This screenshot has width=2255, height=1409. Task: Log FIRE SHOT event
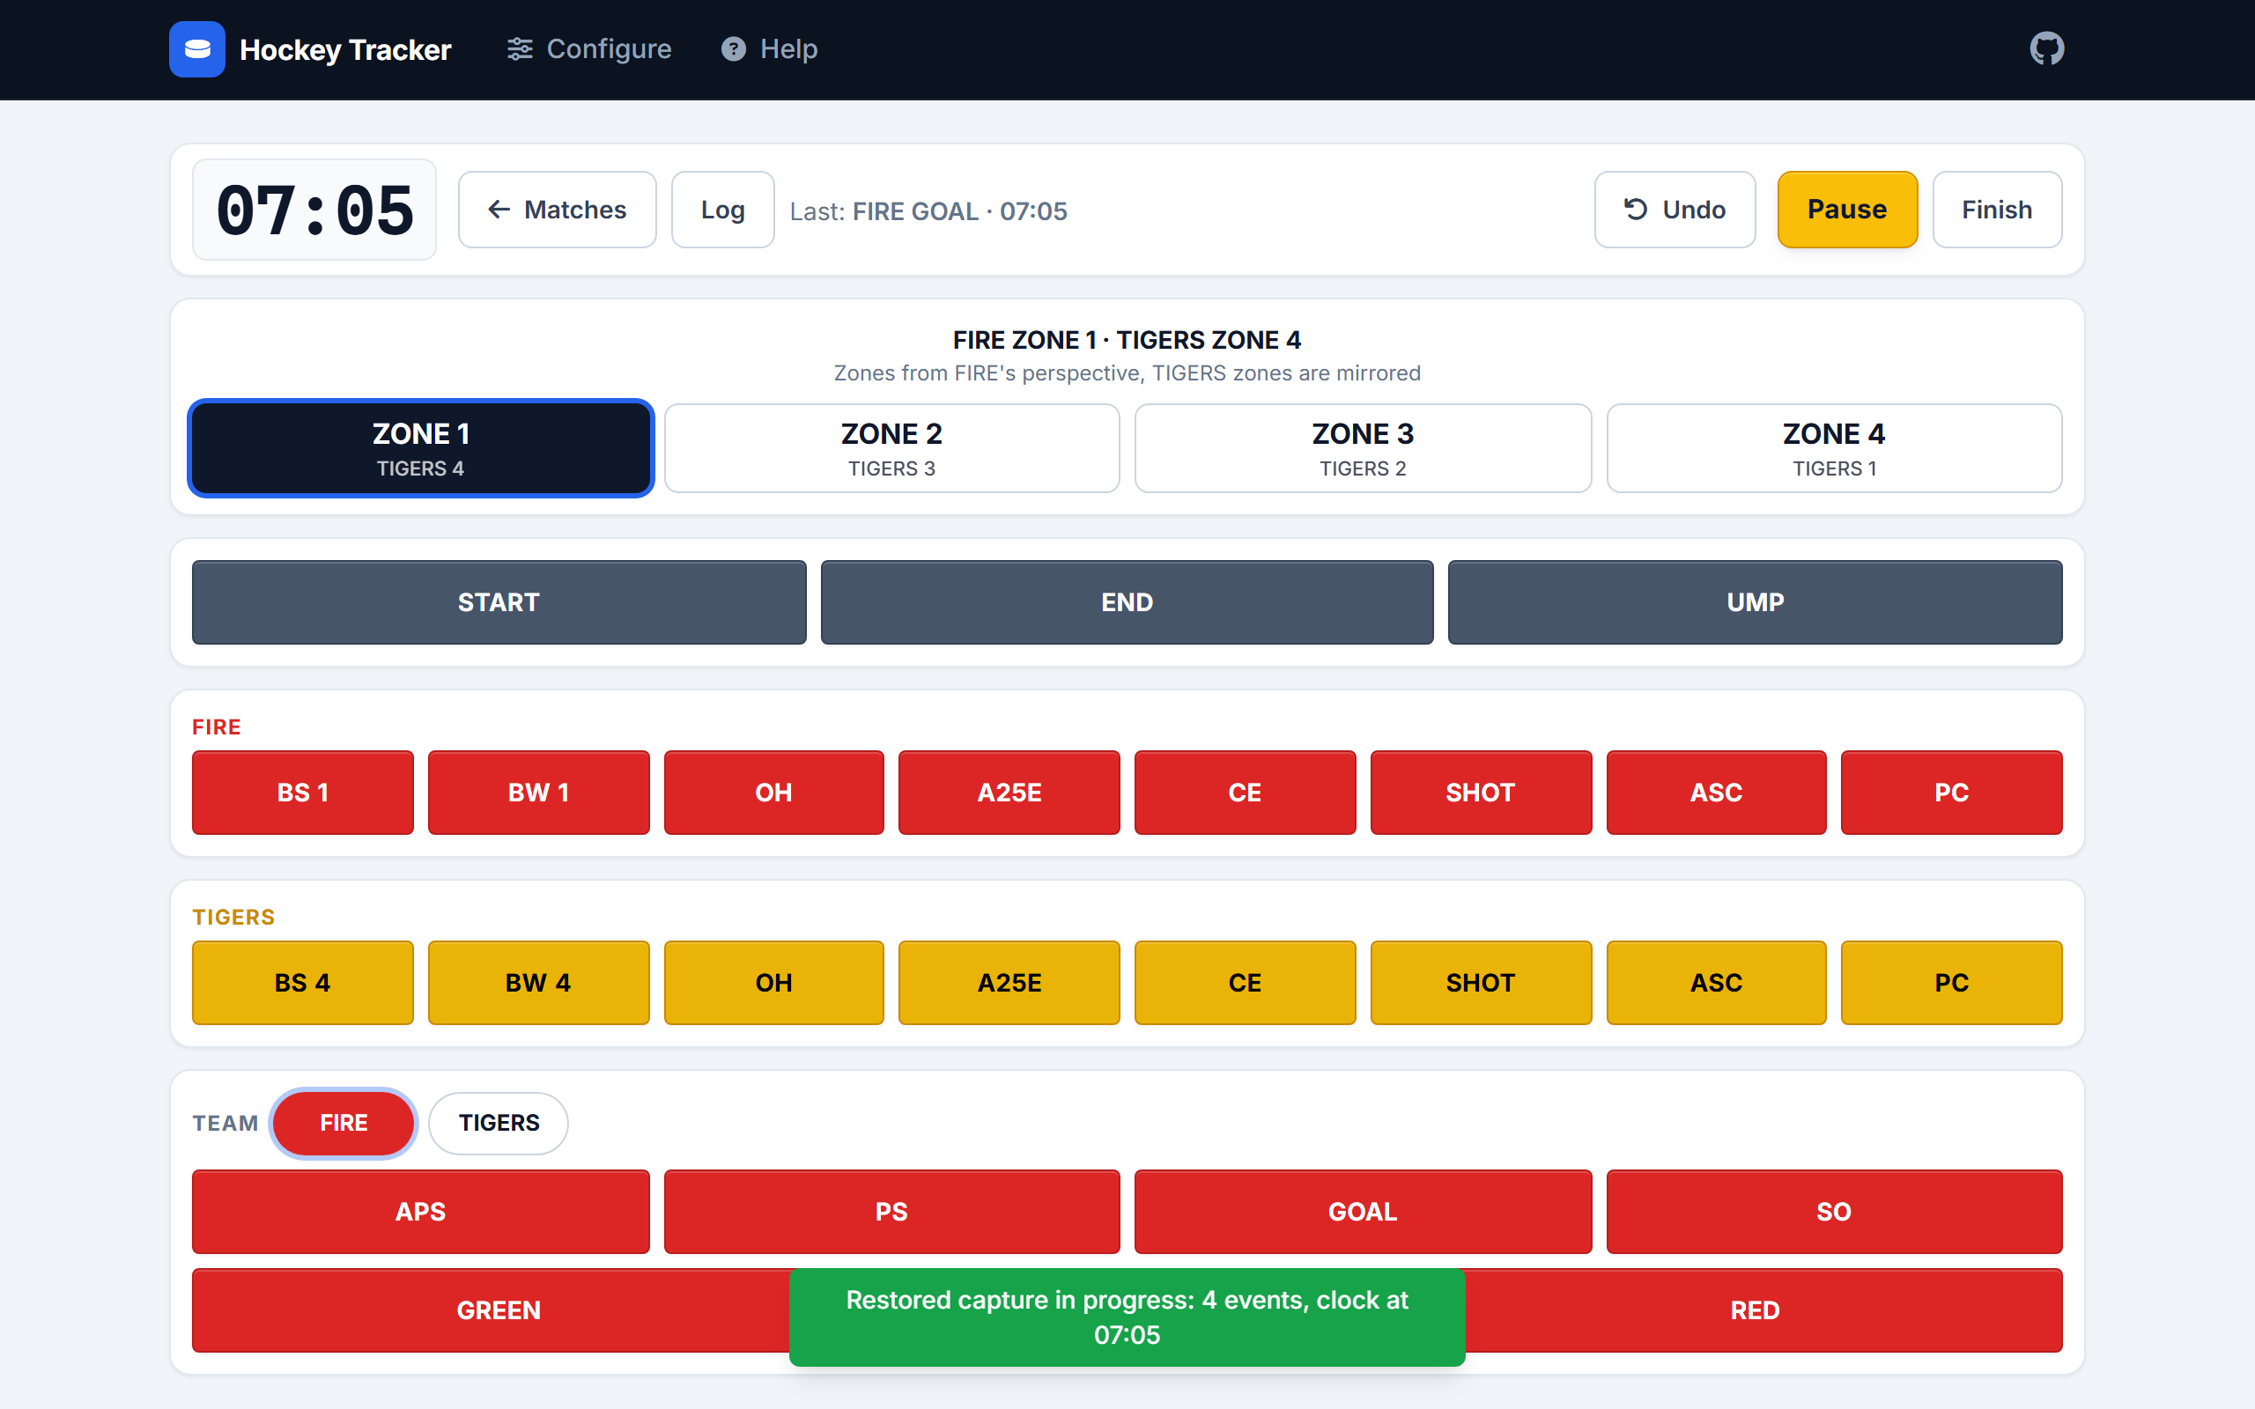[x=1481, y=792]
